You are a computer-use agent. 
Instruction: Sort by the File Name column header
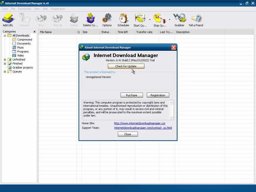point(57,32)
